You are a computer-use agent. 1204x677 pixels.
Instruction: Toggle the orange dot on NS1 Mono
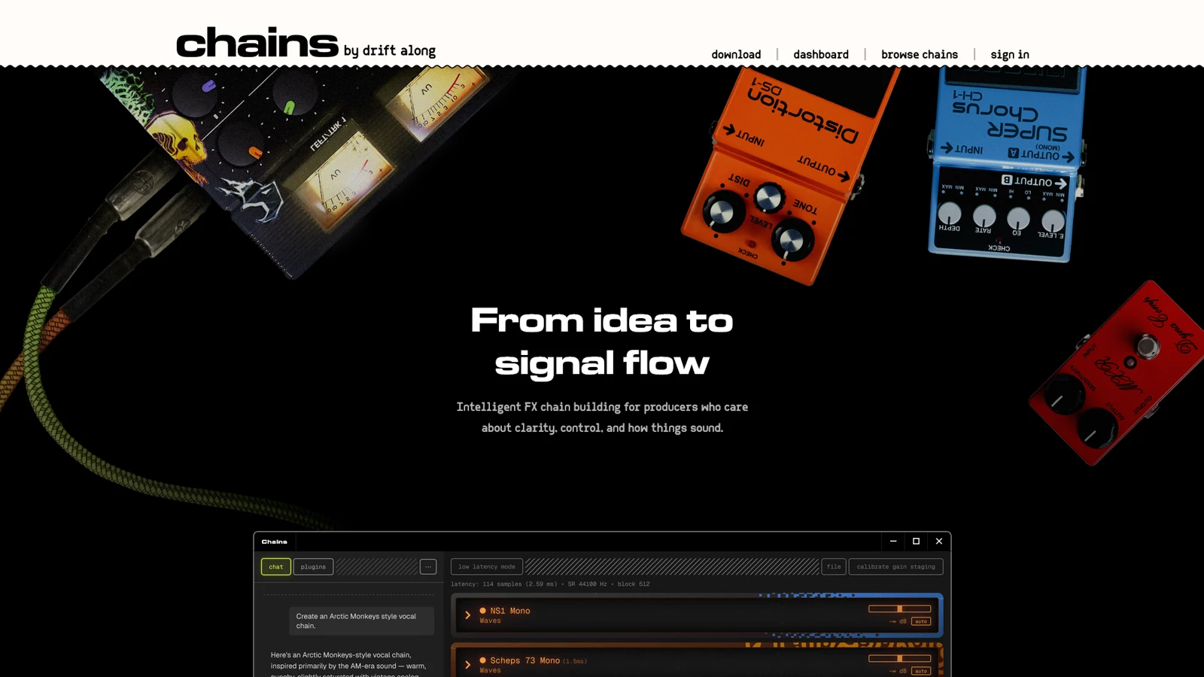(x=483, y=611)
